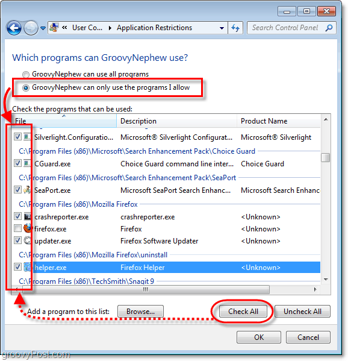Click the SeaPort.exe file icon

tap(28, 190)
